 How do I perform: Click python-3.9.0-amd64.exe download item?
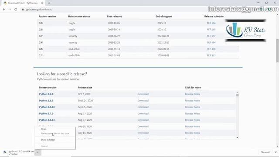19,152
